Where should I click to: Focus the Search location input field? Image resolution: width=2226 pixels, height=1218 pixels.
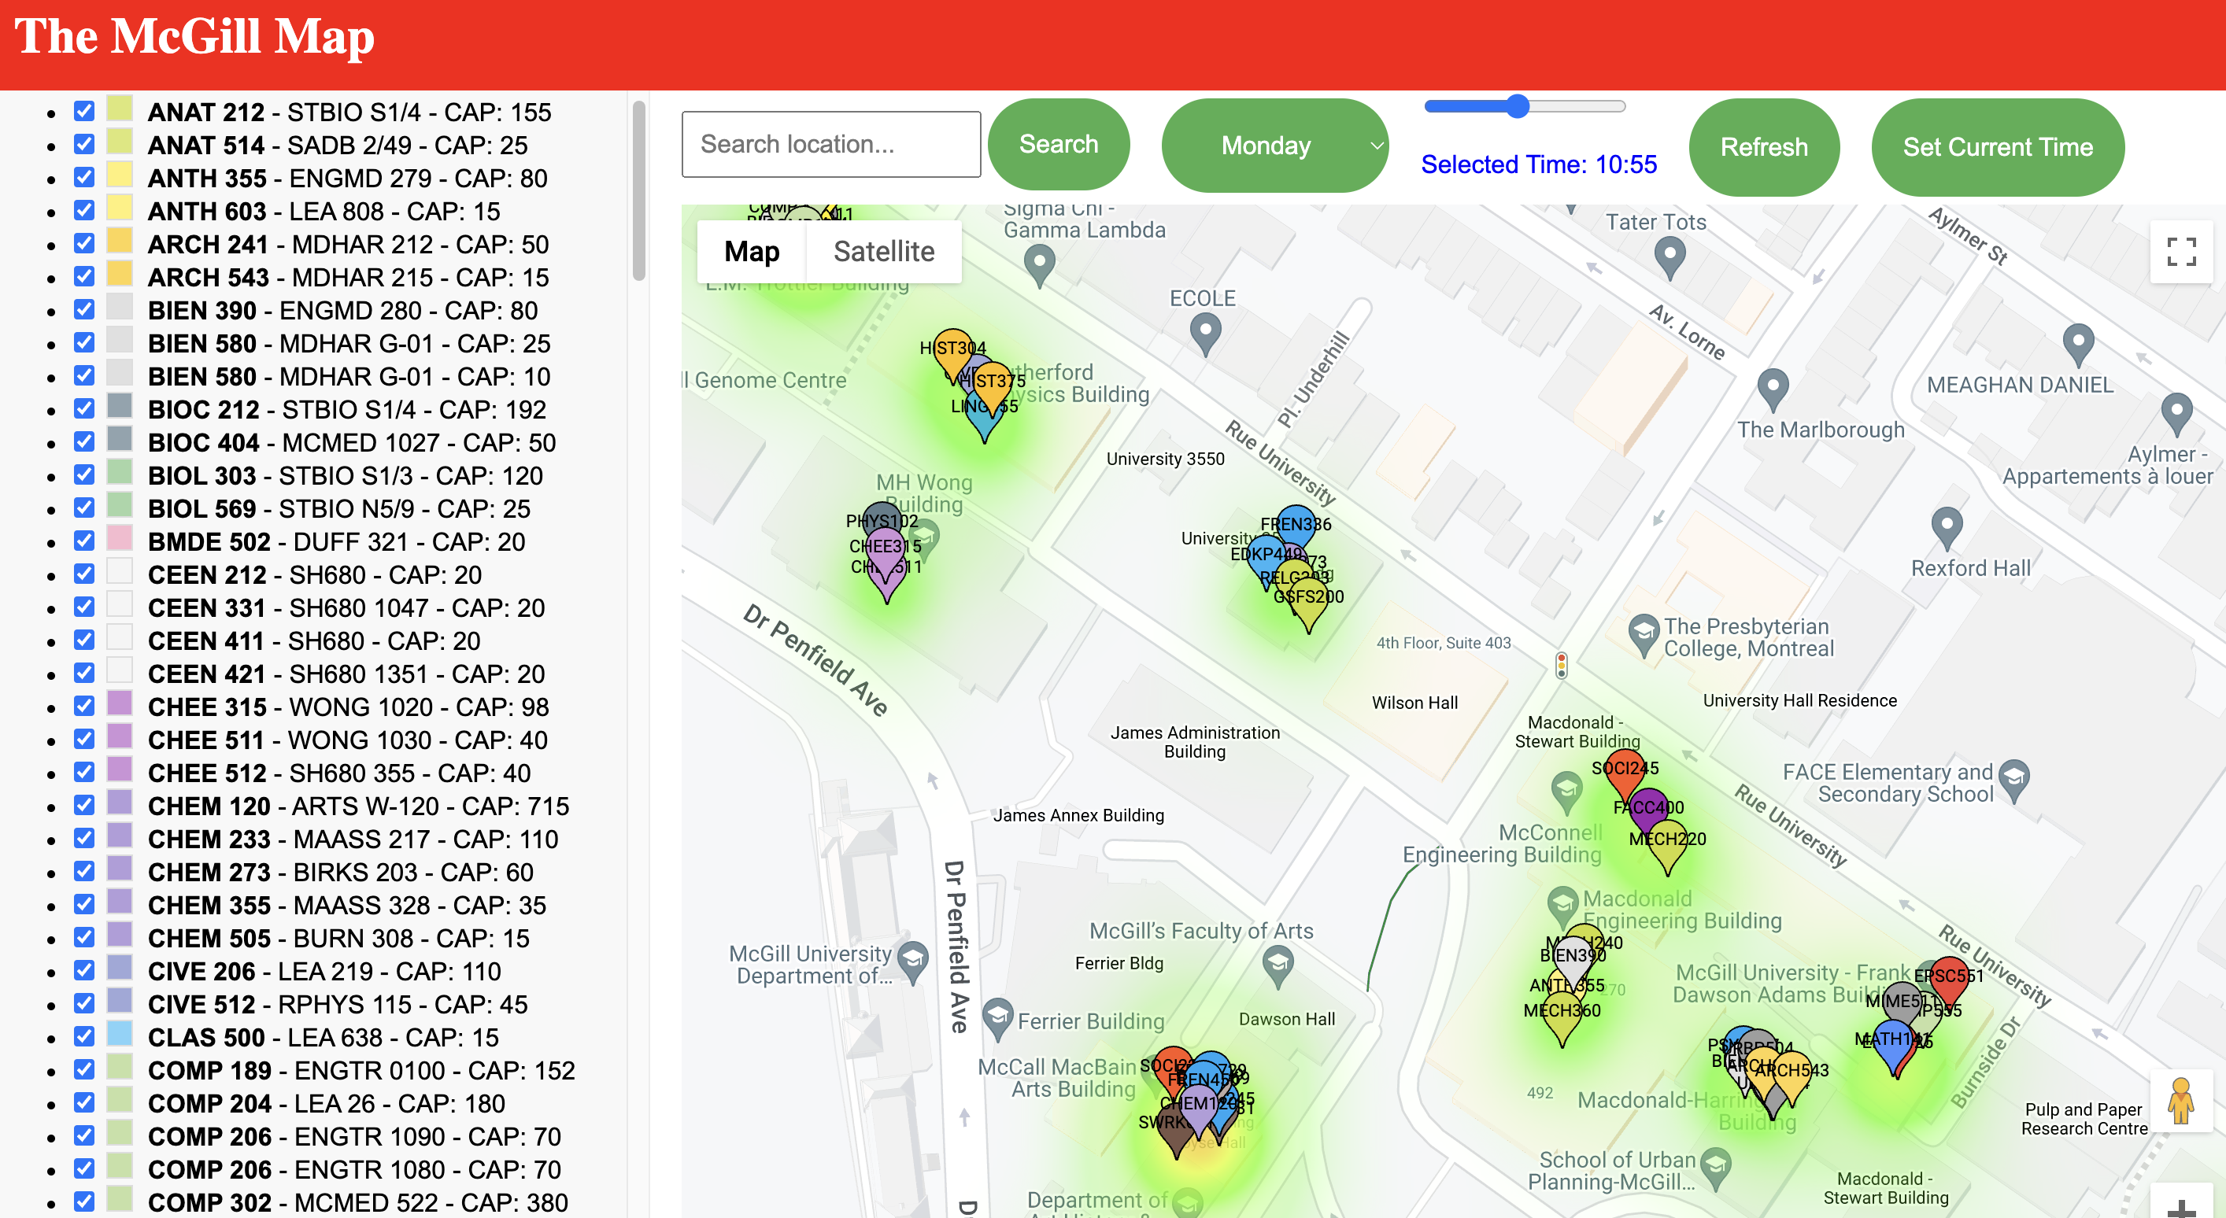tap(830, 144)
